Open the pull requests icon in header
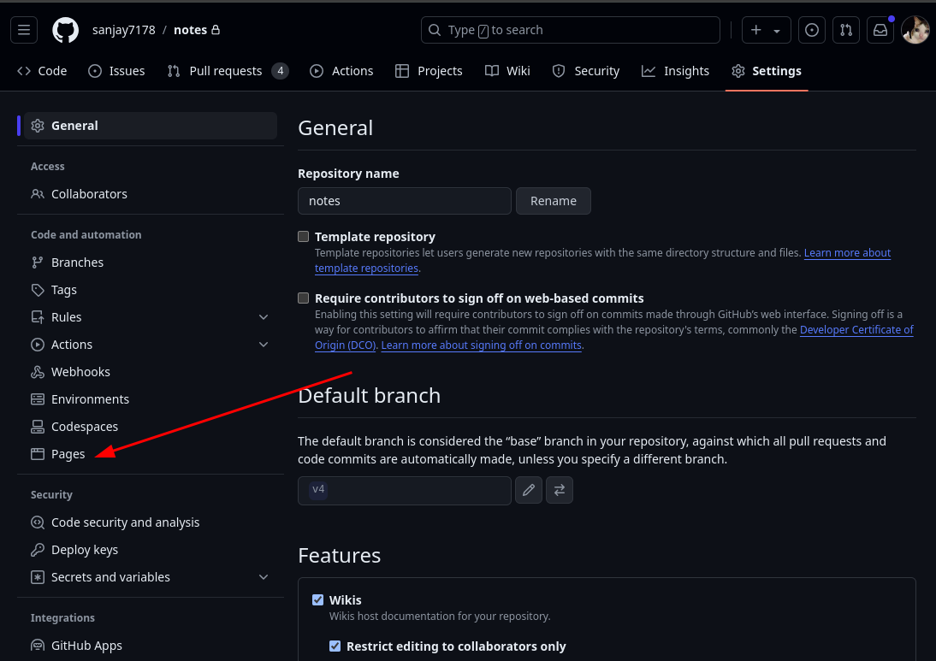The width and height of the screenshot is (936, 661). tap(845, 30)
